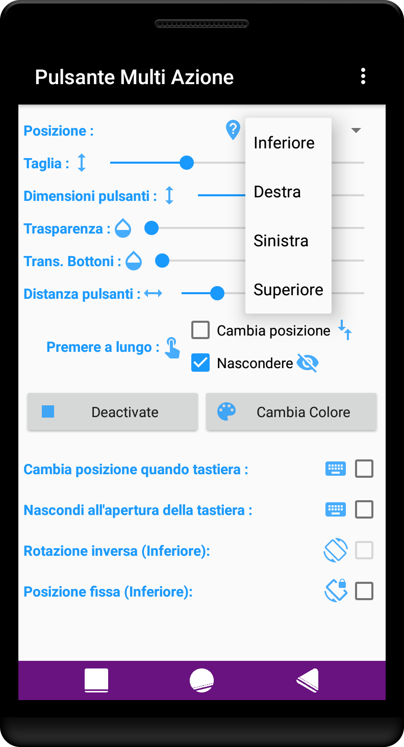Pick the Superiore menu option

288,290
